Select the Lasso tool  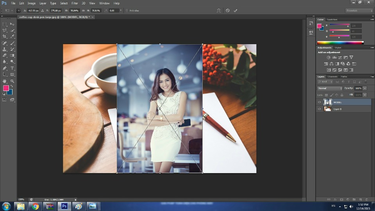(5, 30)
